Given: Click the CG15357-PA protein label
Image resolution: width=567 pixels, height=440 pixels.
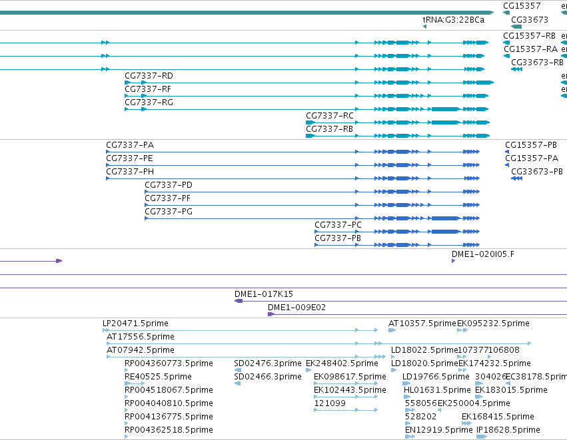Looking at the screenshot, I should (x=532, y=158).
